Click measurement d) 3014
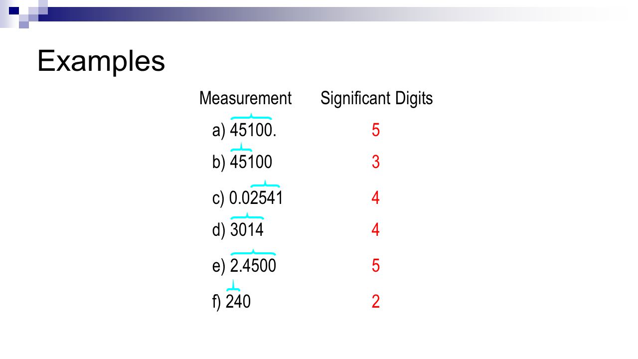Screen dimensions: 638x359 point(238,230)
